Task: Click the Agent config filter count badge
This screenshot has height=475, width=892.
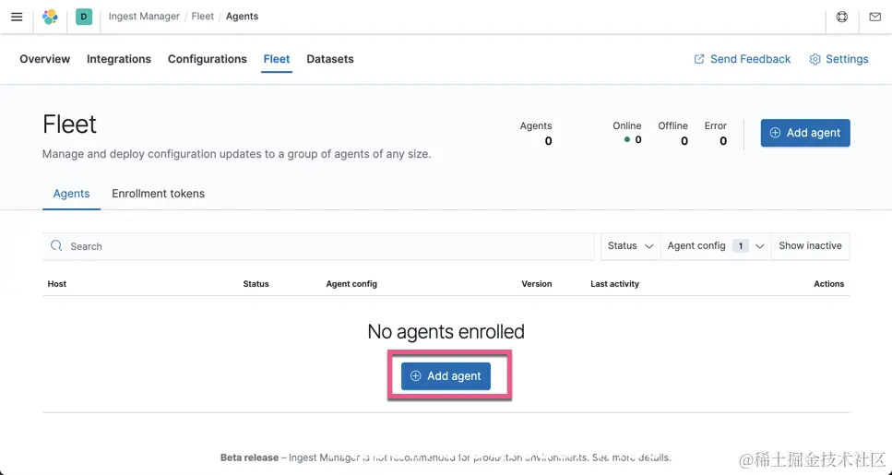Action: (740, 245)
